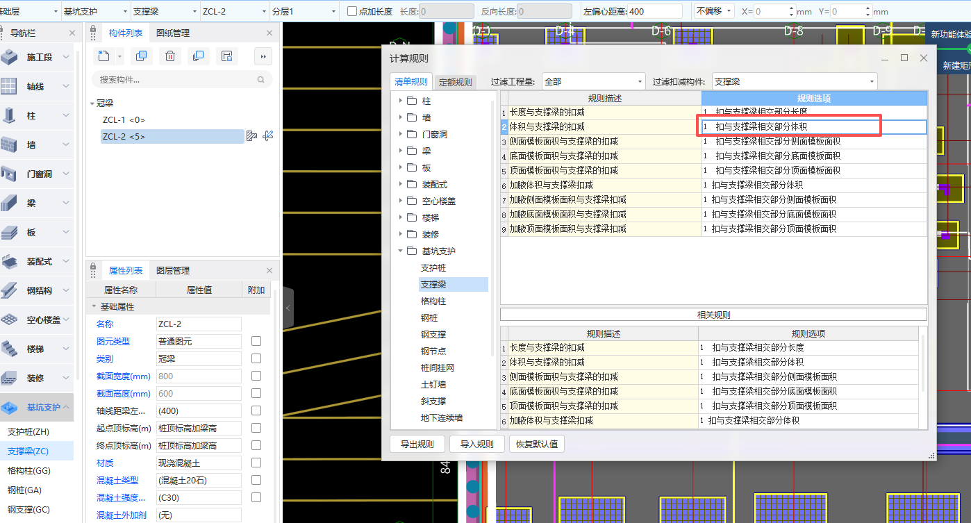Image resolution: width=971 pixels, height=523 pixels.
Task: Open the 过滤扣减构件 dropdown
Action: coord(794,82)
